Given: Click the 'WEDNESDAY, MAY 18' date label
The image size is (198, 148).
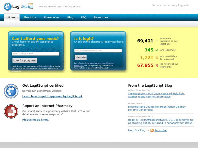Looking at the screenshot, I should coord(139,90).
